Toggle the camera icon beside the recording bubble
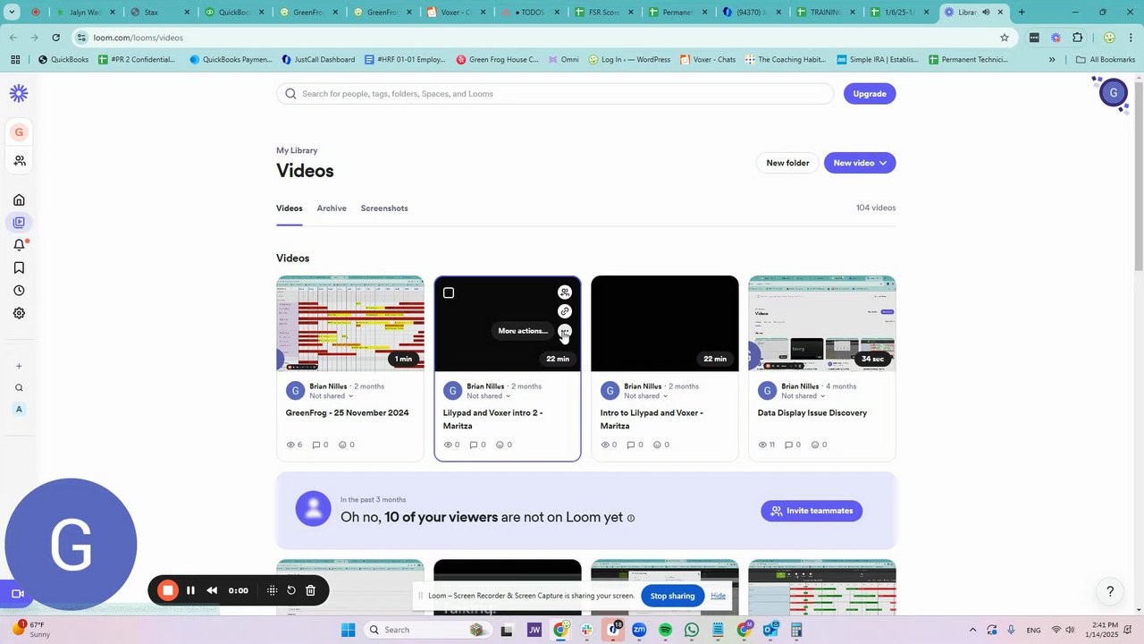The height and width of the screenshot is (644, 1144). 17,594
